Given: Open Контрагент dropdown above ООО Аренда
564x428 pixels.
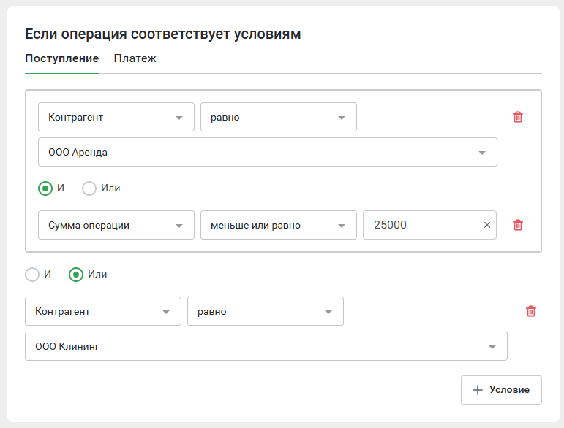Looking at the screenshot, I should point(116,117).
